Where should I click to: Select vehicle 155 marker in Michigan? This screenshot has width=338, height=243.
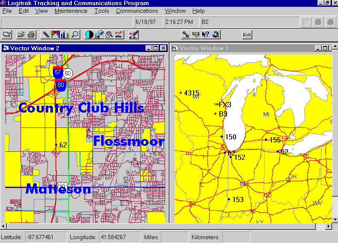pos(266,139)
